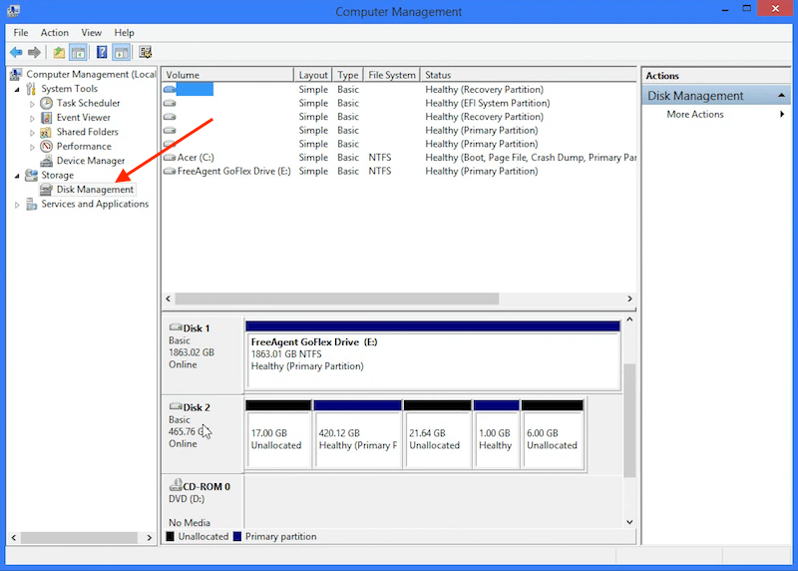Open the View menu
798x571 pixels.
click(92, 33)
